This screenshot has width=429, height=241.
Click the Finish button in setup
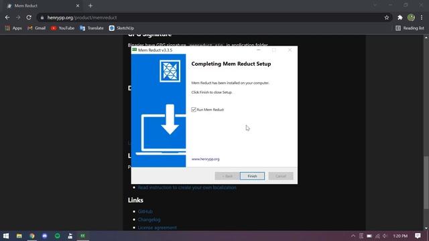[x=252, y=176]
